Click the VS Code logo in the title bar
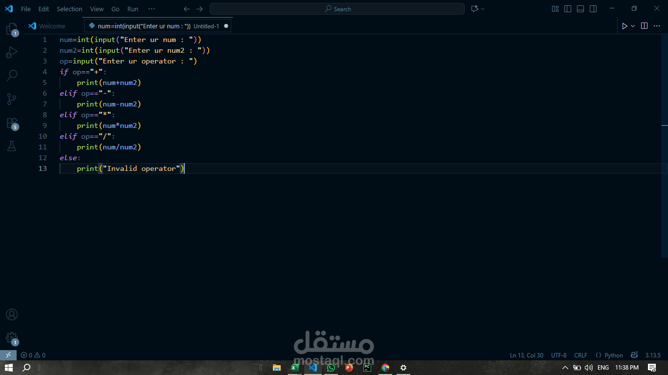The height and width of the screenshot is (375, 668). point(9,9)
